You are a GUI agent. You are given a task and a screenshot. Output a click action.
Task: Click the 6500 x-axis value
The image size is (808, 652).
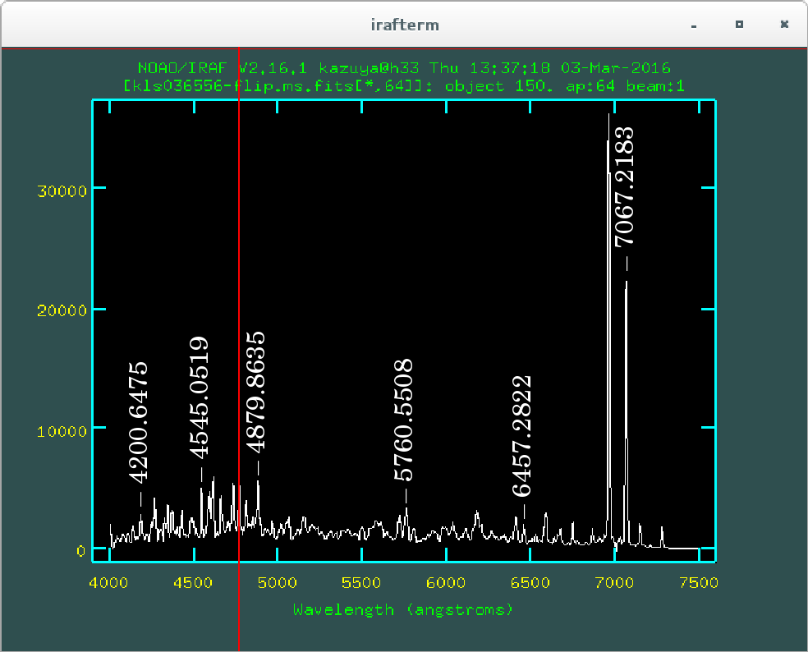(530, 583)
